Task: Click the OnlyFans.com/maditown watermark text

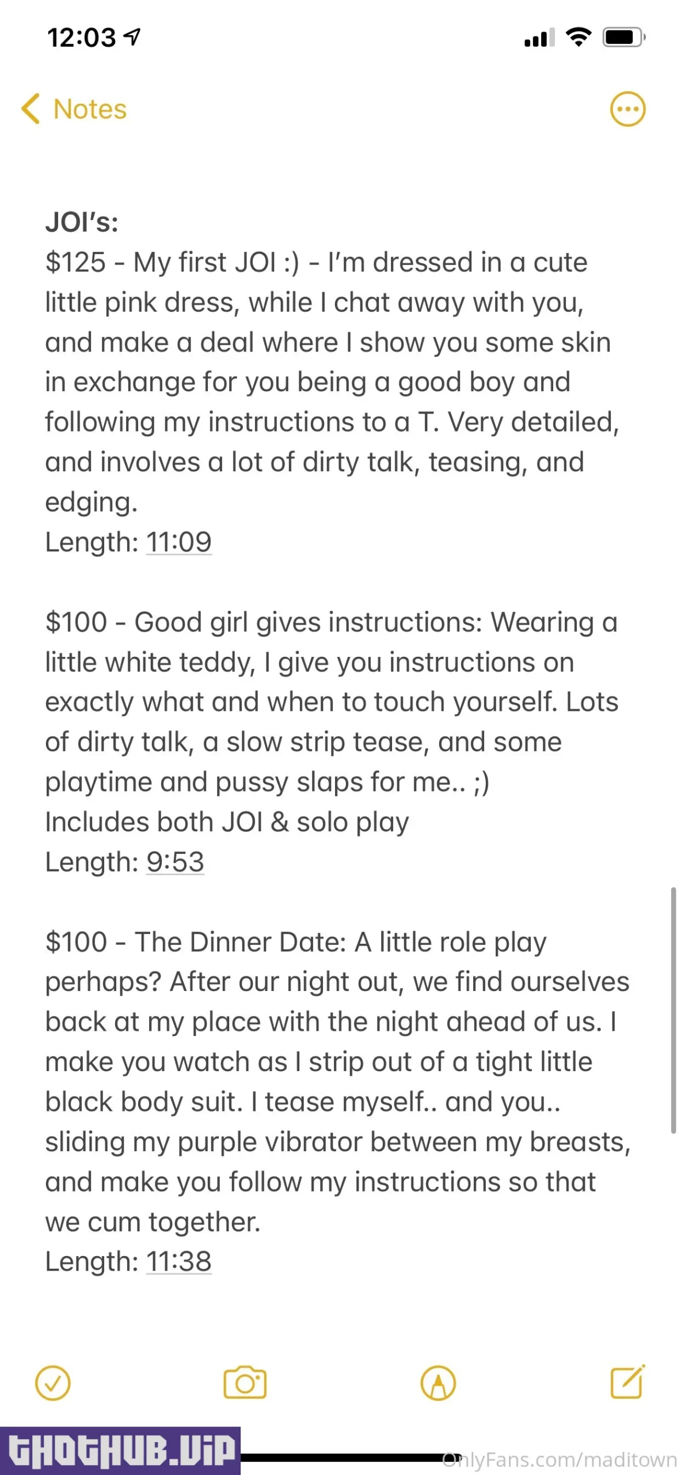Action: pyautogui.click(x=560, y=1460)
